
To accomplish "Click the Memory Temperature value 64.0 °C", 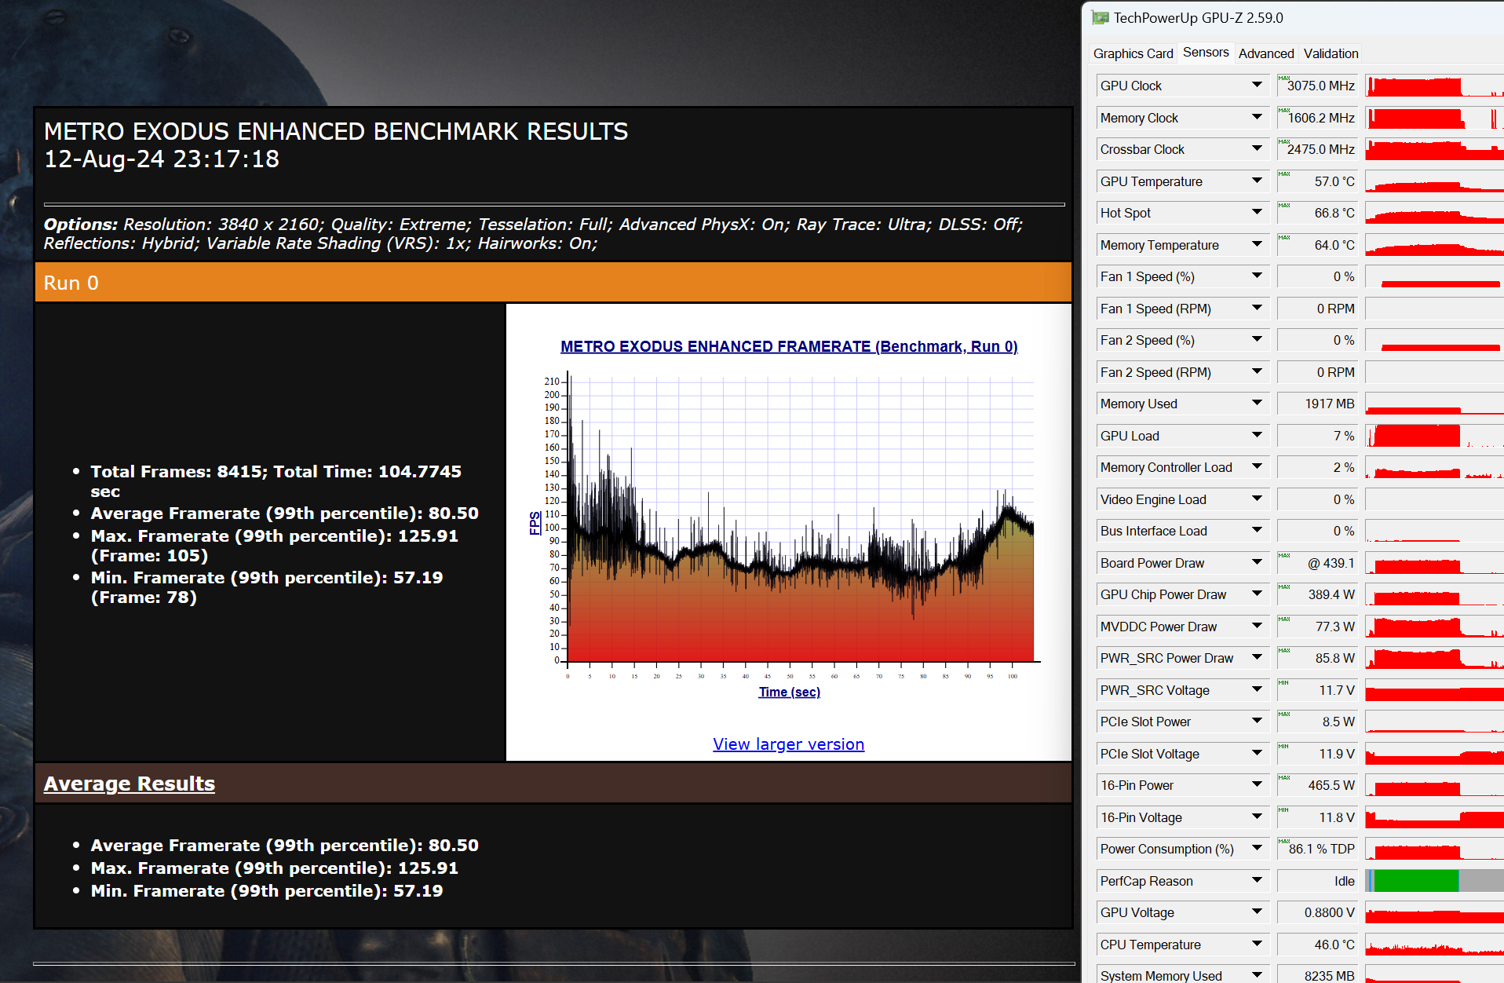I will (1317, 245).
